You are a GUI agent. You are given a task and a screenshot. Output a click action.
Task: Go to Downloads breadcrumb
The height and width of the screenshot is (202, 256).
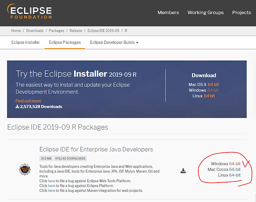[x=35, y=31]
